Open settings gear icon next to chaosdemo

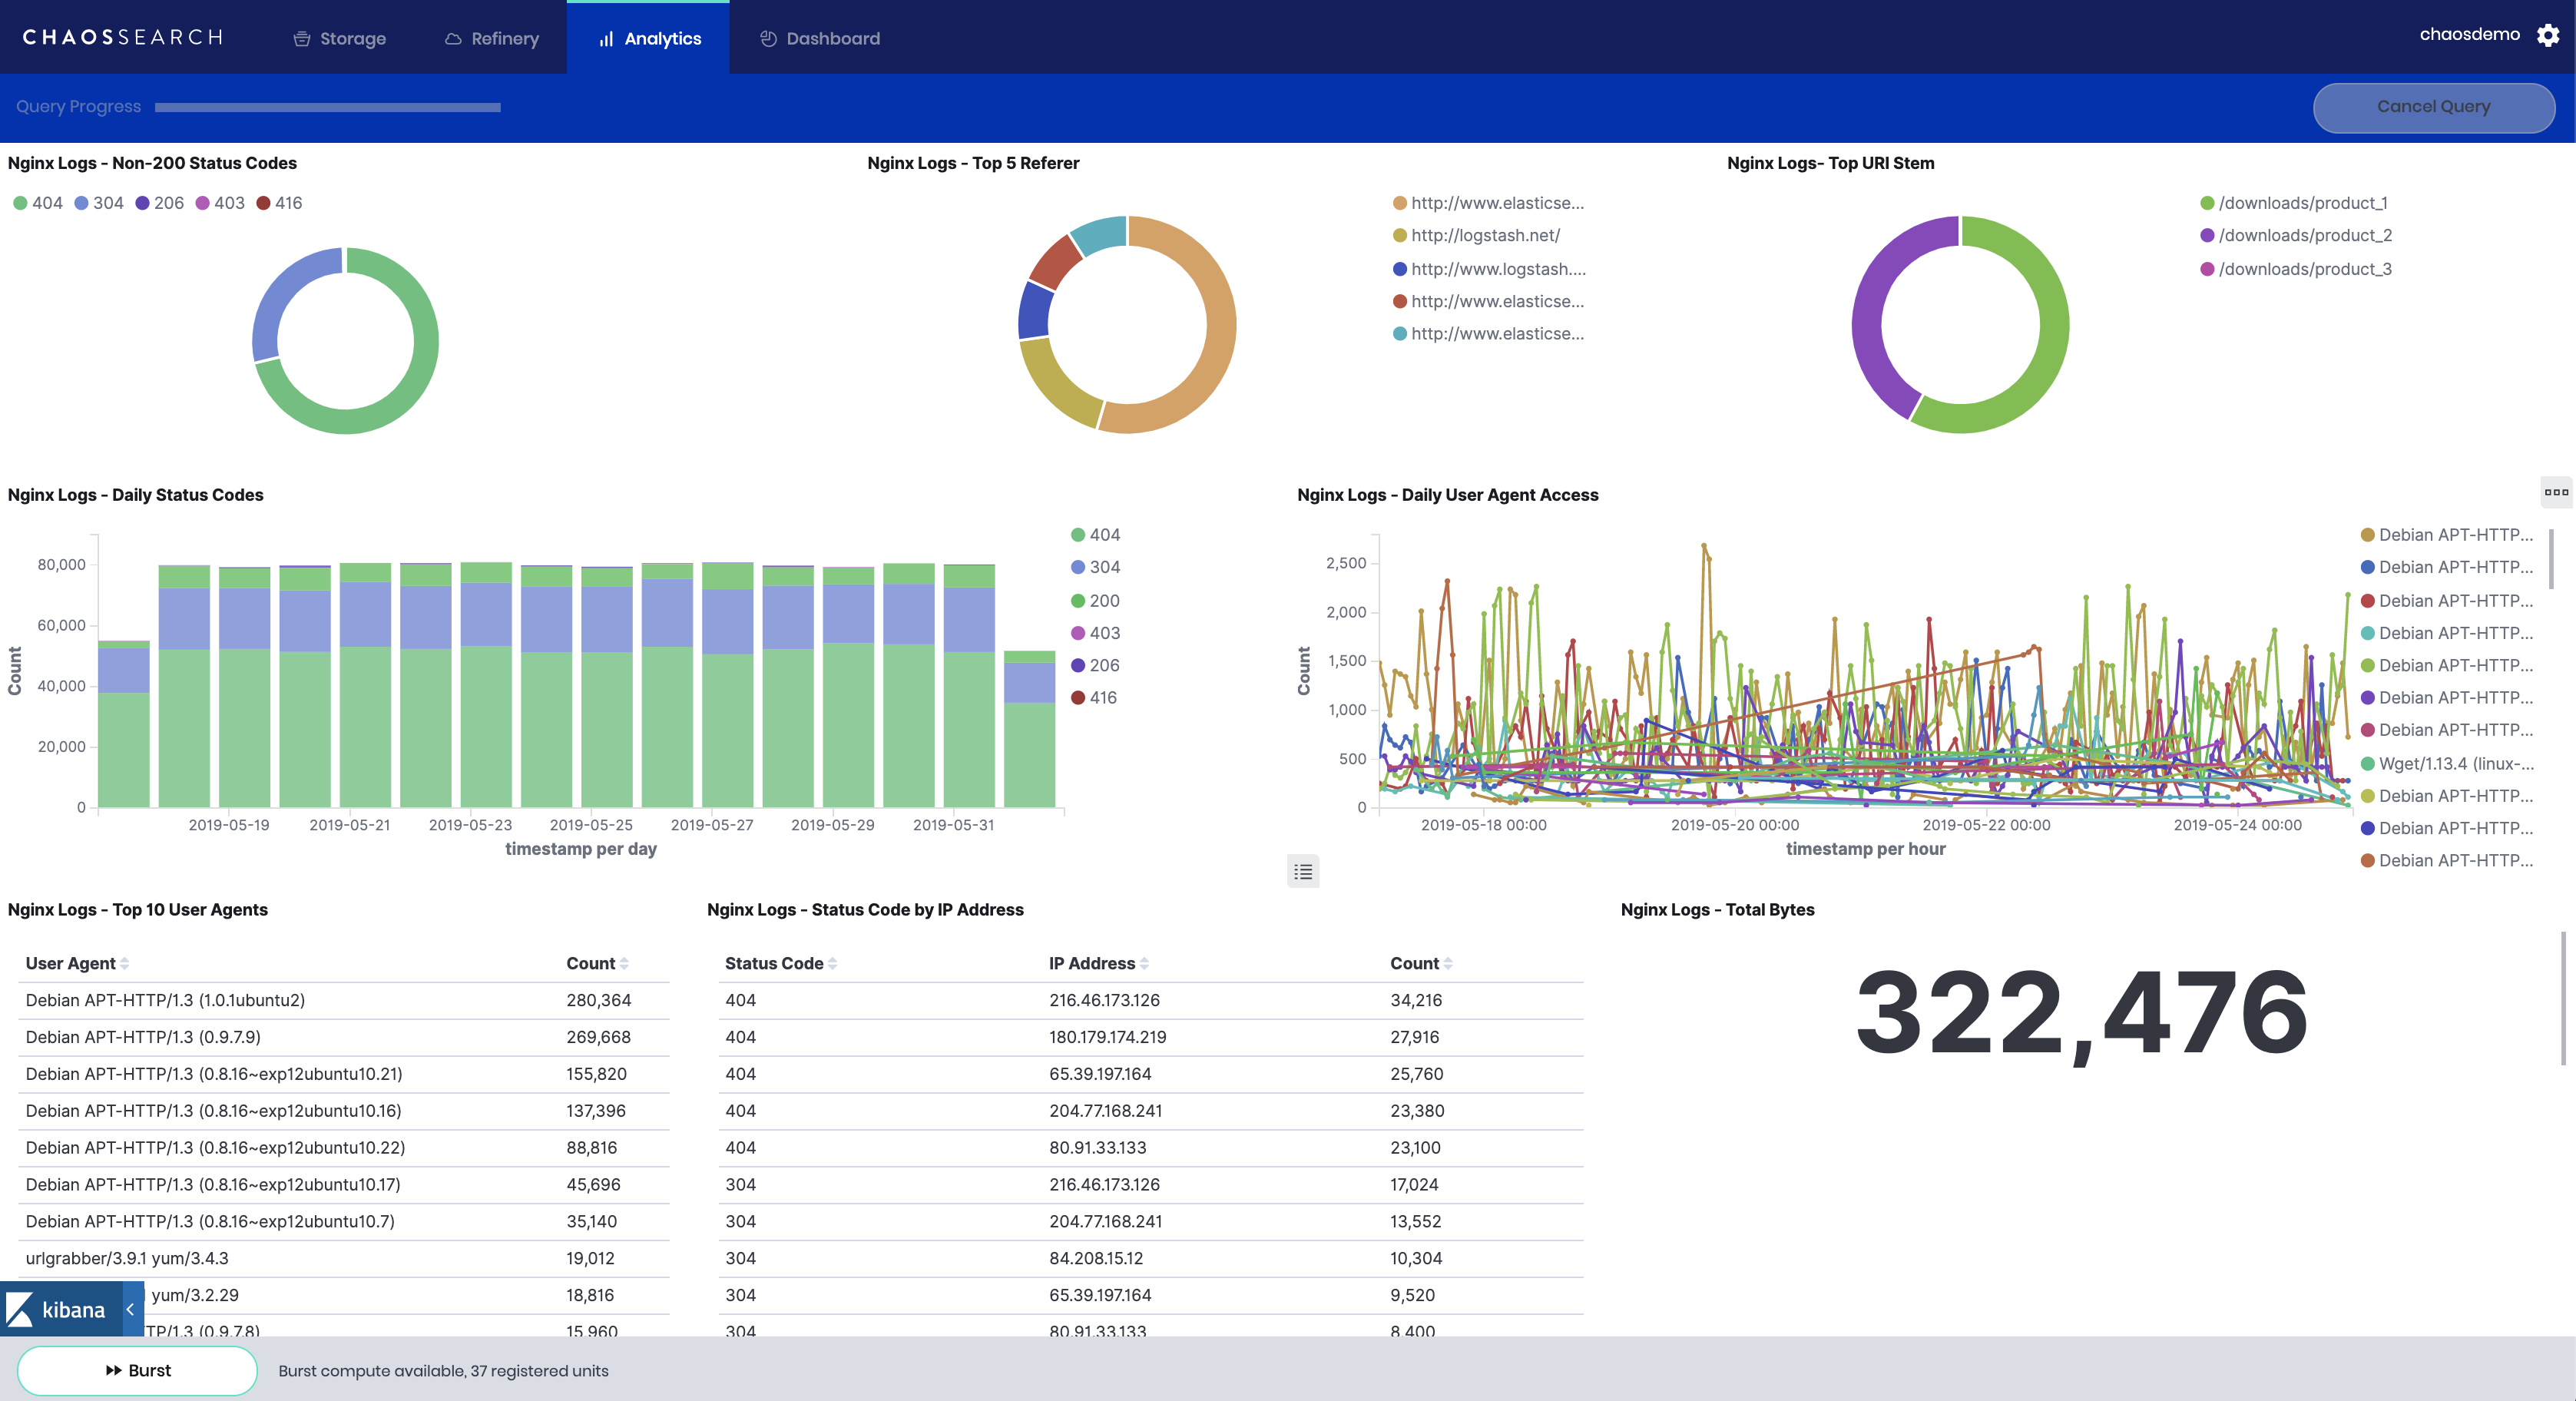coord(2547,36)
